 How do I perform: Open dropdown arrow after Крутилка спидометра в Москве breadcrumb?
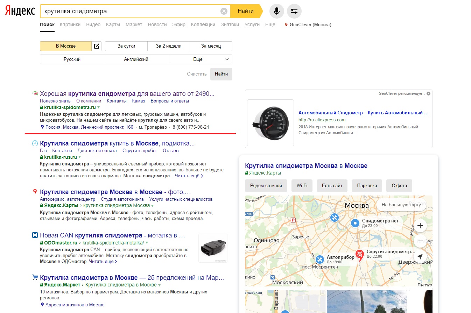tap(159, 285)
